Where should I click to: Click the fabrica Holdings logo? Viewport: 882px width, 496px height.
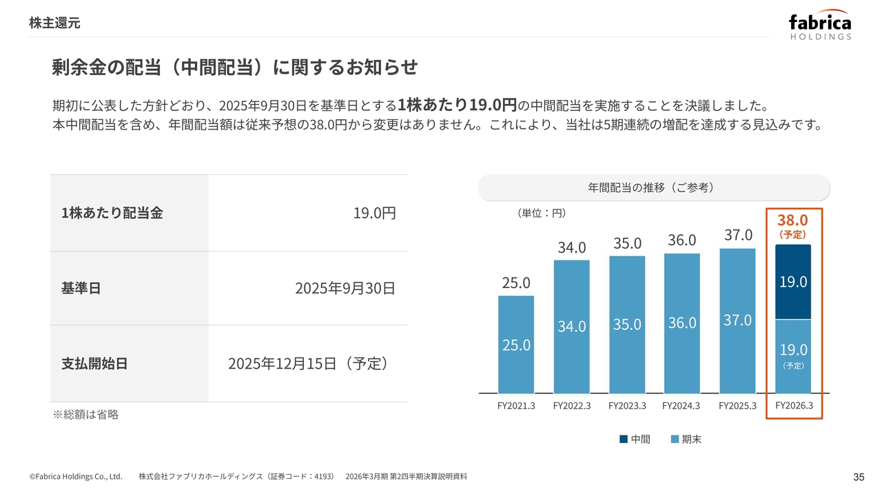pos(819,26)
